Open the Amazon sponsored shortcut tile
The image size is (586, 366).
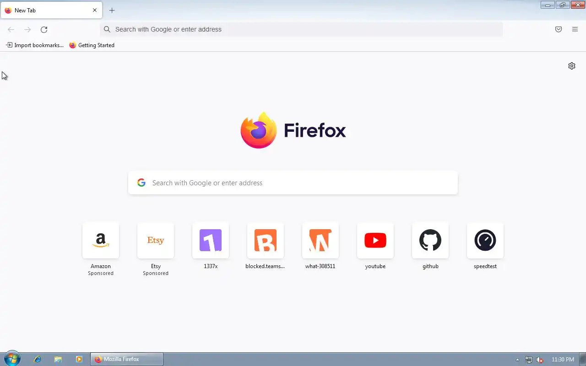point(101,249)
